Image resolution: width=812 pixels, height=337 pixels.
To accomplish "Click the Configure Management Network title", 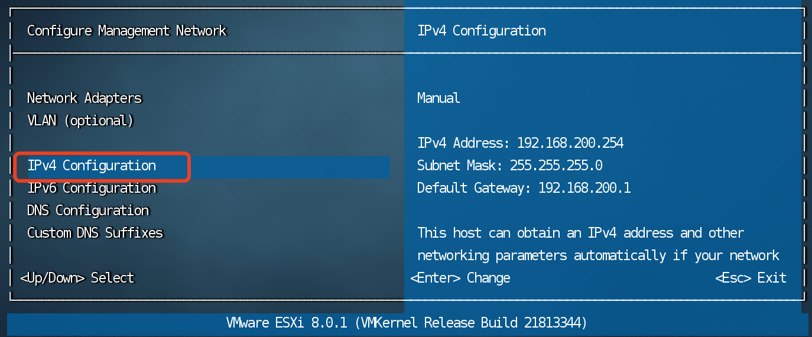I will (126, 31).
